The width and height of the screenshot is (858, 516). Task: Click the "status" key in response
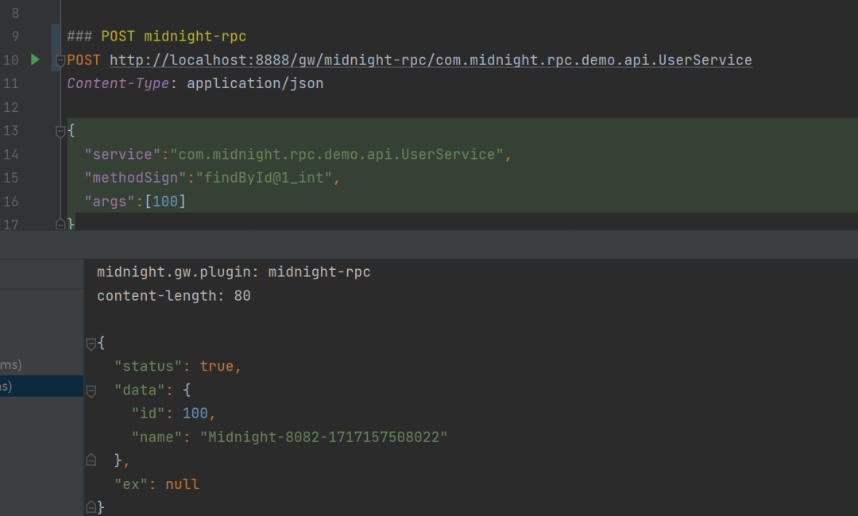click(148, 366)
